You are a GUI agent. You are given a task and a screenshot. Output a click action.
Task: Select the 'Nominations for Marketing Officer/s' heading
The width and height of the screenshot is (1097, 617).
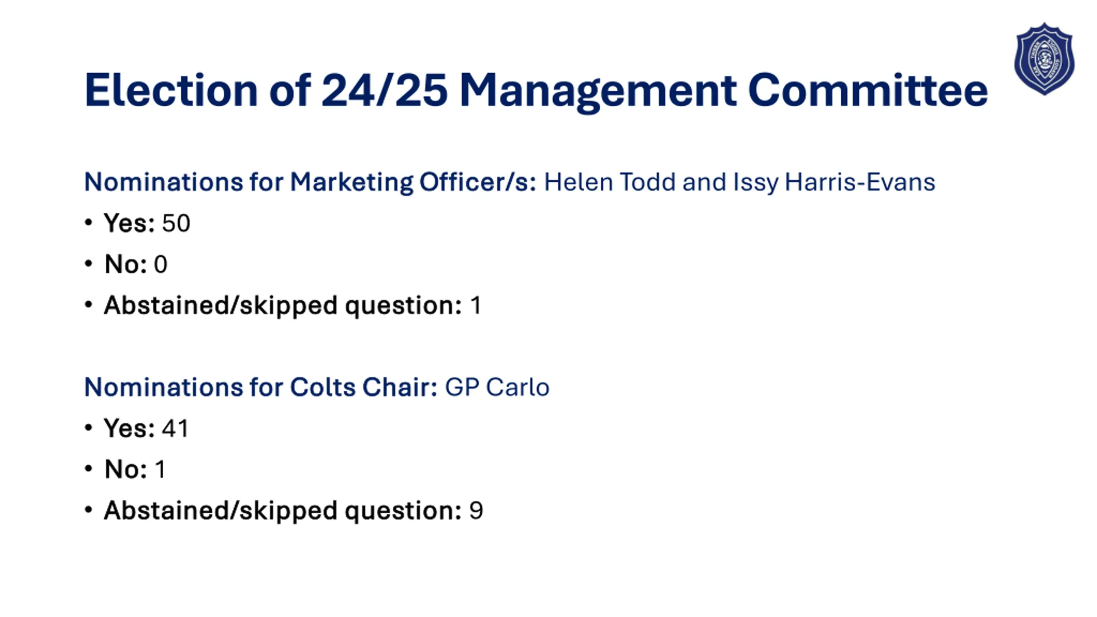tap(310, 183)
